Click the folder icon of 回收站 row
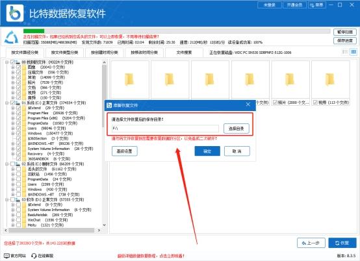Viewport: 360px width, 261px height. pos(24,174)
